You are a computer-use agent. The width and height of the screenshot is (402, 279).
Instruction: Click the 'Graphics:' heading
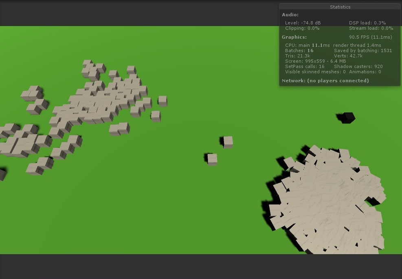pos(294,37)
